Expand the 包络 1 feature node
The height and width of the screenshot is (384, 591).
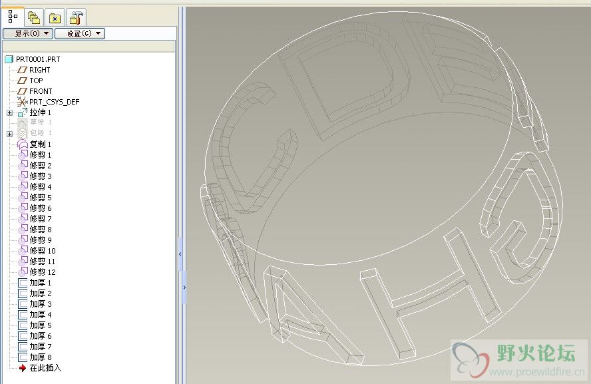coord(9,134)
